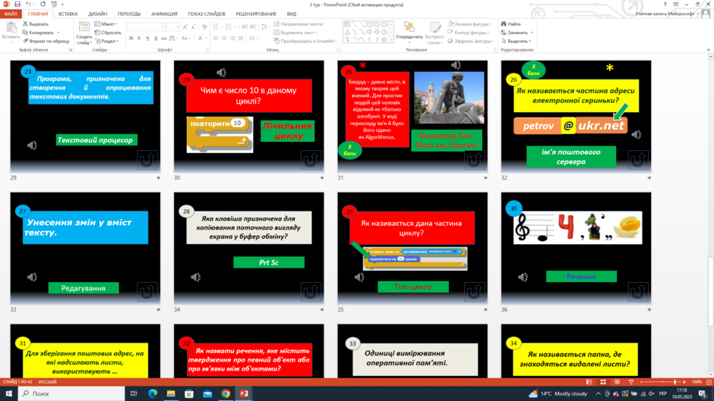Viewport: 714px width, 401px height.
Task: Switch to Normal view in status bar
Action: (x=589, y=382)
